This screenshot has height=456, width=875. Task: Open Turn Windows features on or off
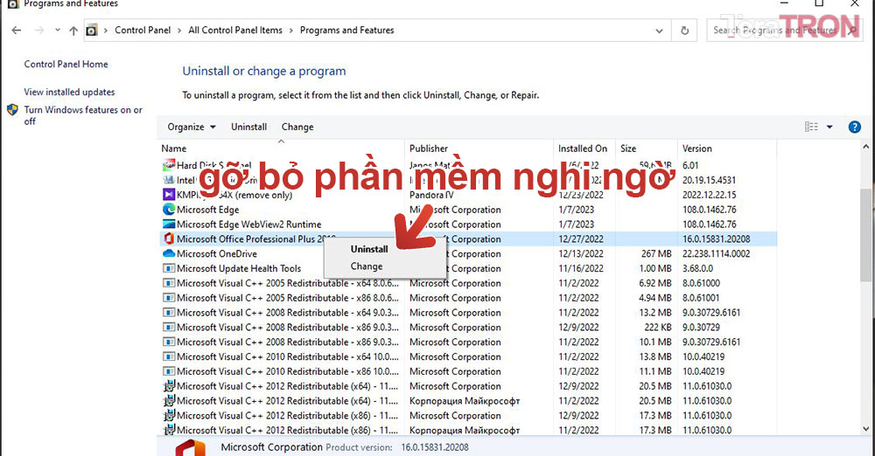pyautogui.click(x=83, y=115)
